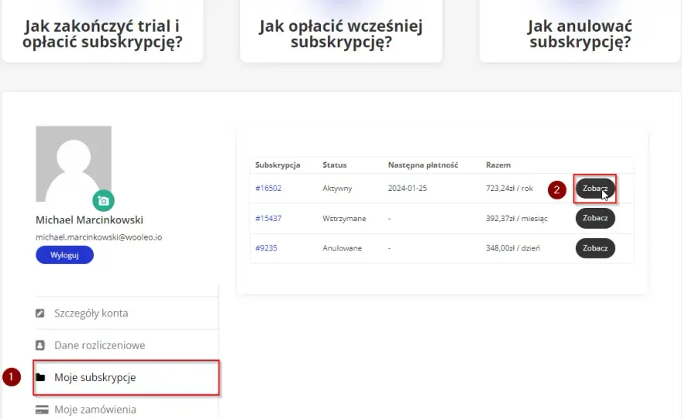
Task: Click the folder icon beside Moje subskrypcje
Action: click(x=40, y=377)
